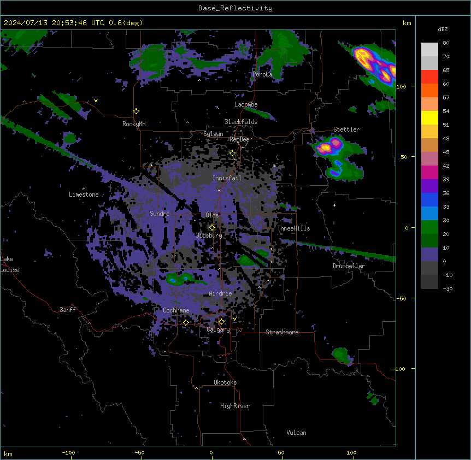Click the green echo southeast of Strathmore

tap(342, 356)
